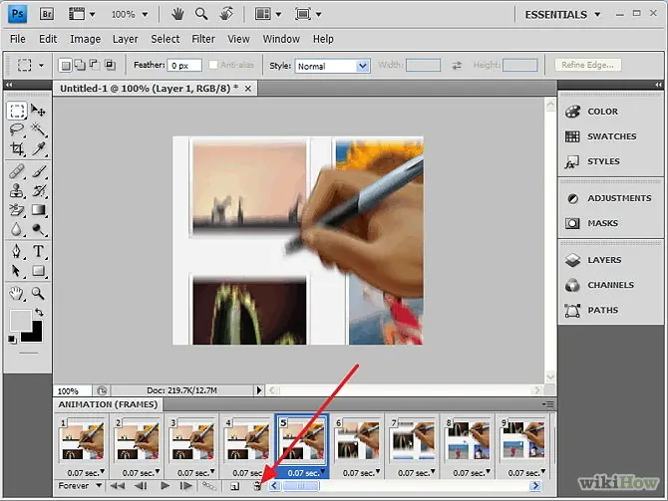The width and height of the screenshot is (668, 501).
Task: Choose Intersect with selection mode button
Action: pos(110,65)
